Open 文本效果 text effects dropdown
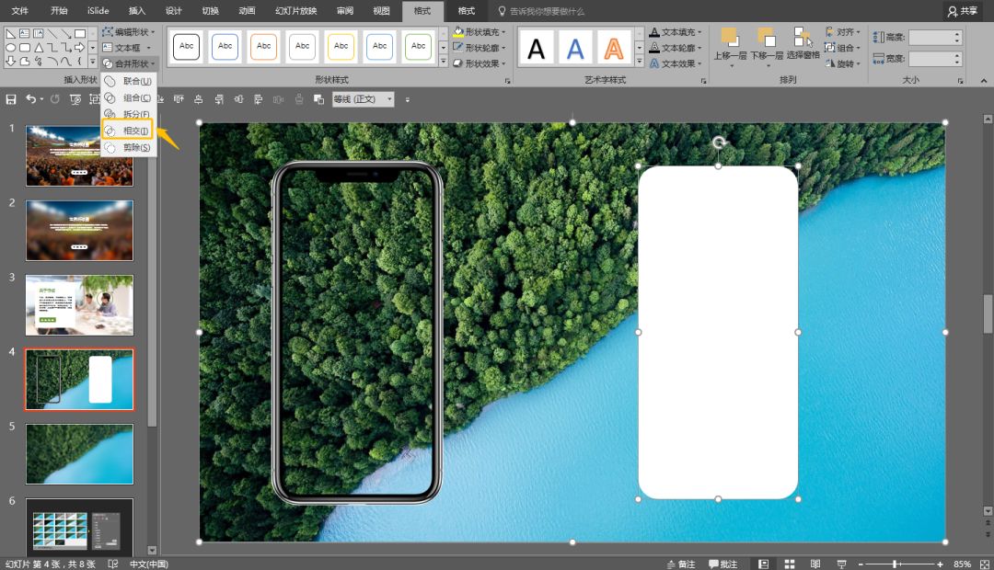This screenshot has width=994, height=570. click(676, 63)
